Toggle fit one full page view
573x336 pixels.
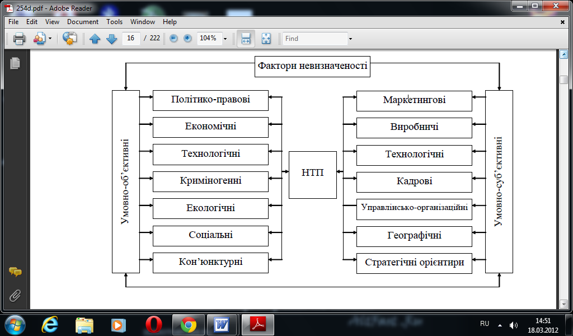(266, 39)
